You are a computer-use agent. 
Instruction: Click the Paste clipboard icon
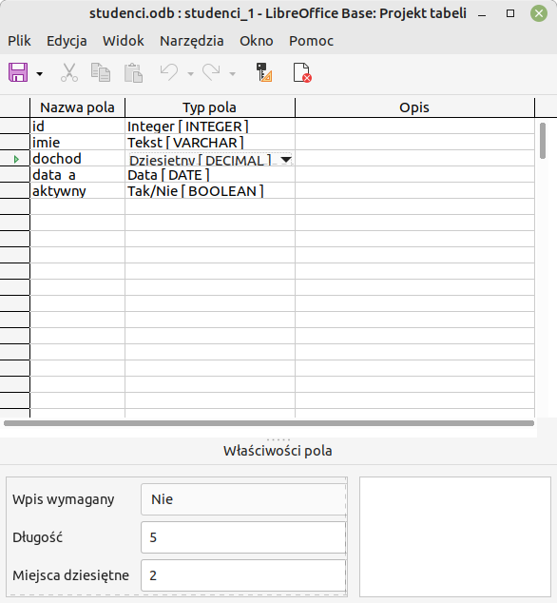tap(133, 72)
